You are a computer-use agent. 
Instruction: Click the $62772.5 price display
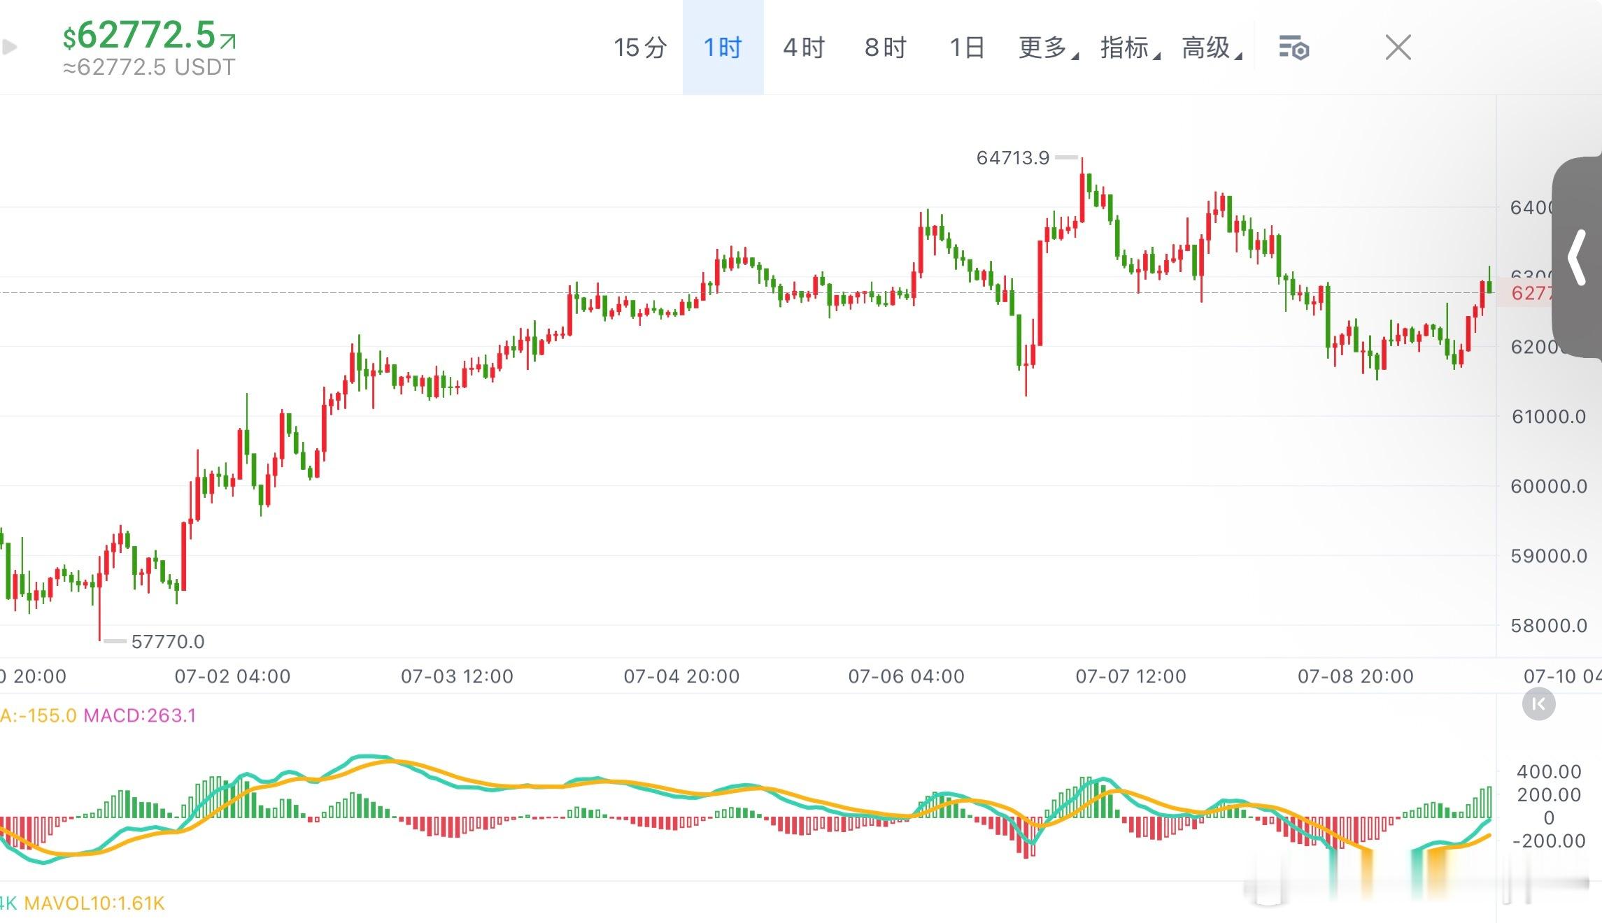click(x=139, y=34)
